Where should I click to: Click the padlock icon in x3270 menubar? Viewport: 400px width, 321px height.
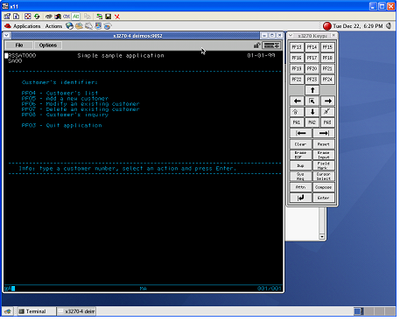[x=256, y=45]
